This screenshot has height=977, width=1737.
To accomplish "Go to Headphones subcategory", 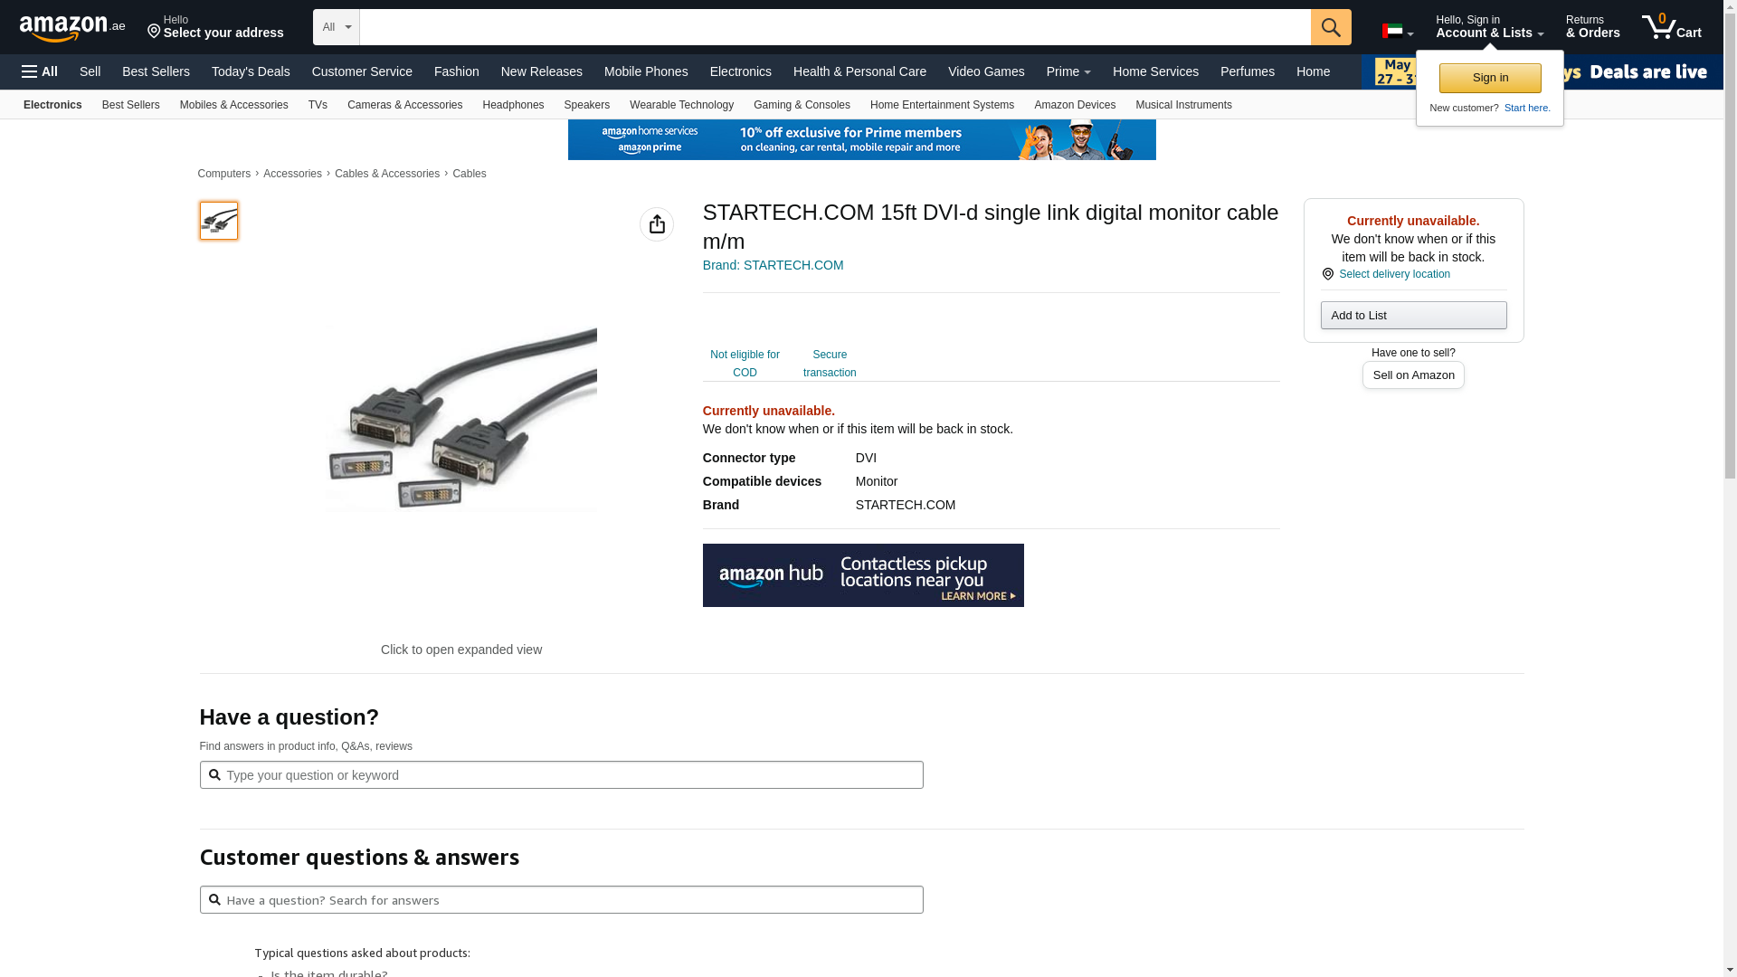I will tap(512, 105).
